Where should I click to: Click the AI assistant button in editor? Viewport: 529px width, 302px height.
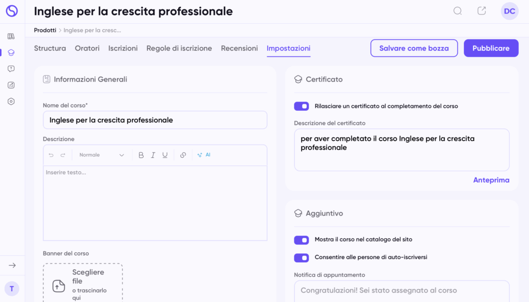(x=204, y=155)
